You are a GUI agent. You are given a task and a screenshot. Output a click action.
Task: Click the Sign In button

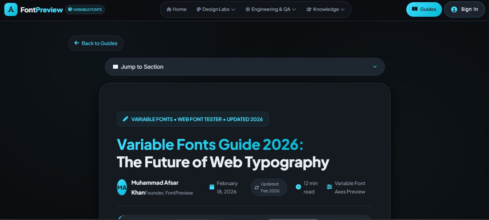point(464,9)
